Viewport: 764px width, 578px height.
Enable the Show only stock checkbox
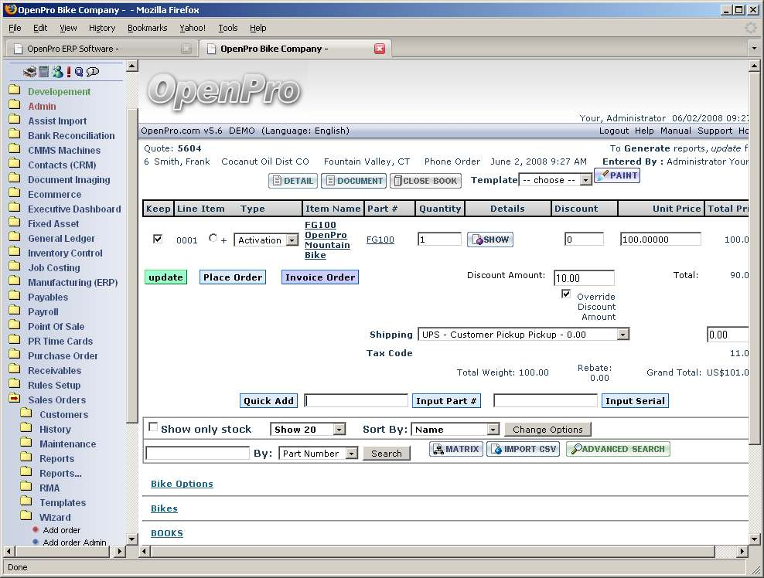tap(153, 427)
